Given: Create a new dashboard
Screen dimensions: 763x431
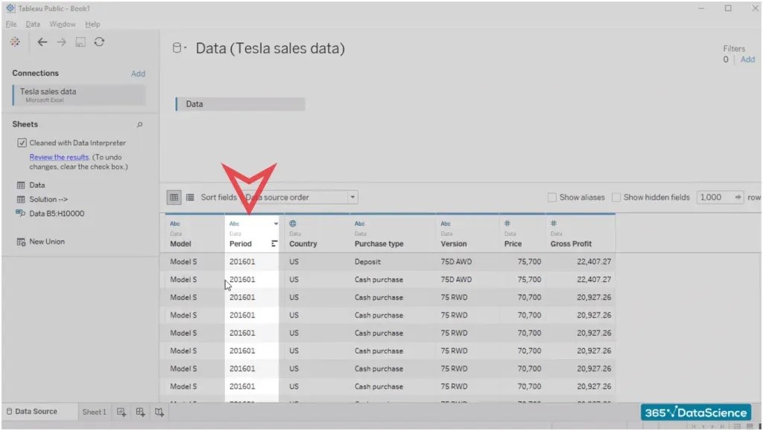Looking at the screenshot, I should point(139,411).
